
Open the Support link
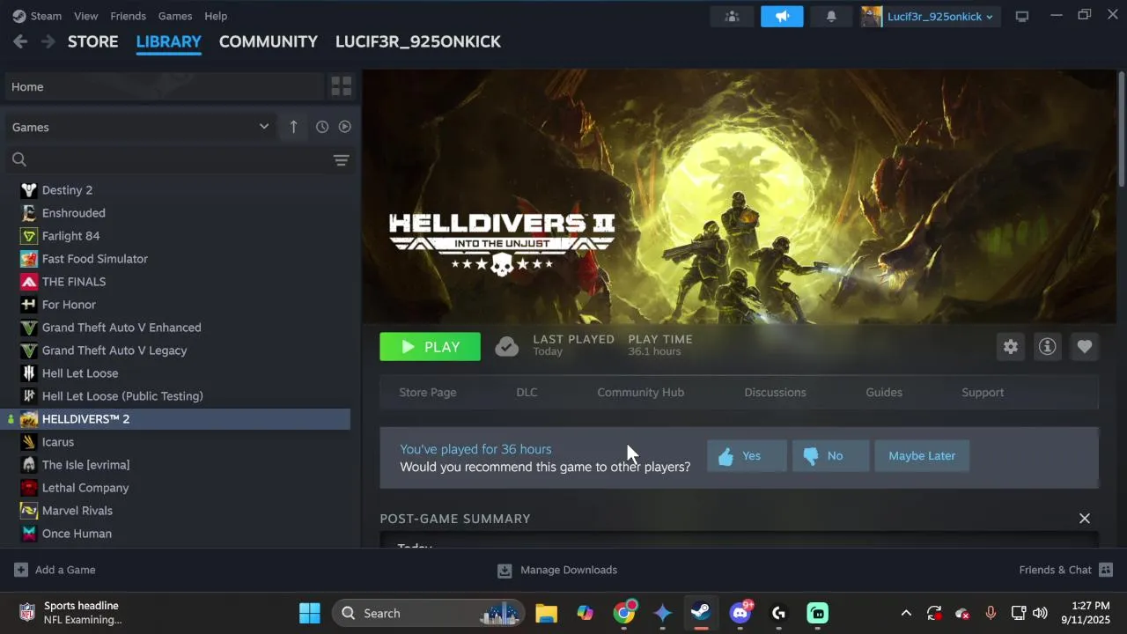983,393
